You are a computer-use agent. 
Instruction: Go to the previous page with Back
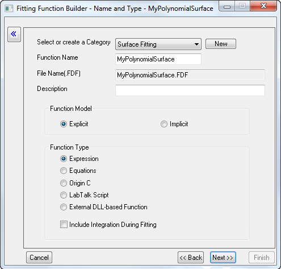191,258
